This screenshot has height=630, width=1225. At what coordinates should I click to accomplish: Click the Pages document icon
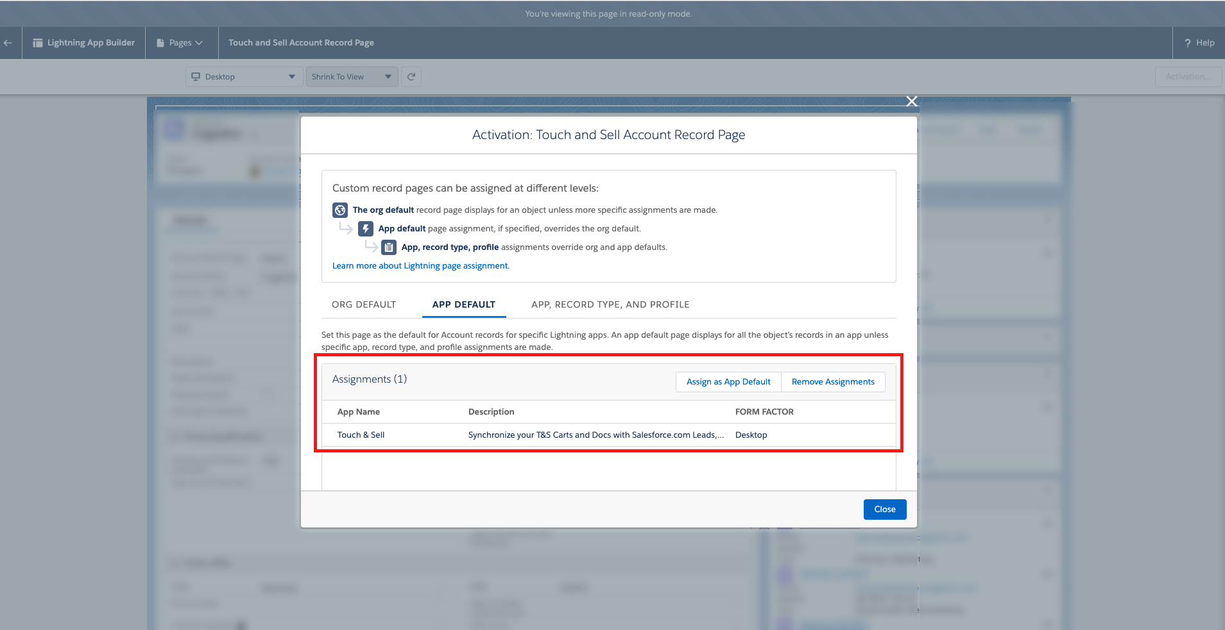[x=160, y=43]
